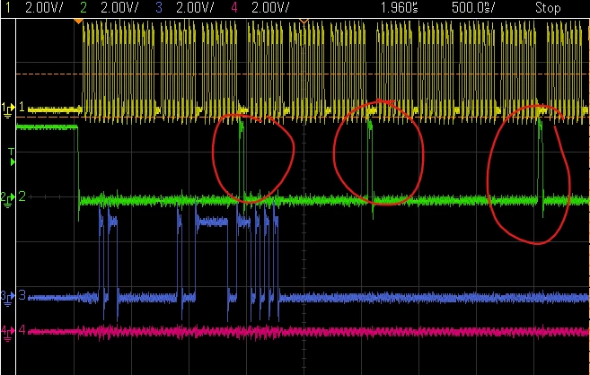Select channel 1 yellow ground marker

(x=8, y=109)
